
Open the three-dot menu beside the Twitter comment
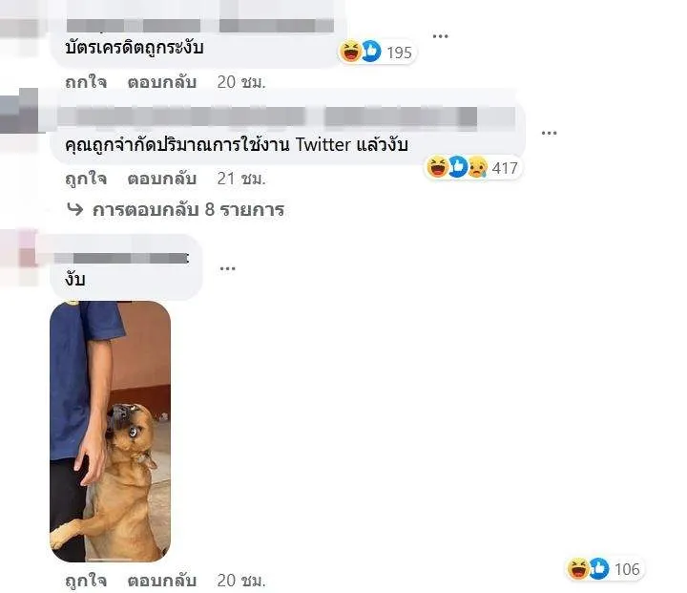point(549,133)
